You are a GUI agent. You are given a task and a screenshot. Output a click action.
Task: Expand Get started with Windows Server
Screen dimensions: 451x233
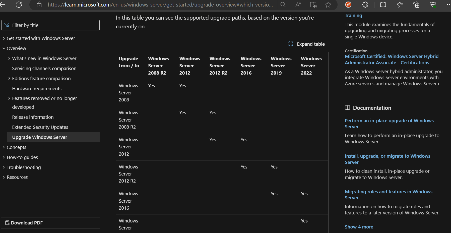(4, 38)
